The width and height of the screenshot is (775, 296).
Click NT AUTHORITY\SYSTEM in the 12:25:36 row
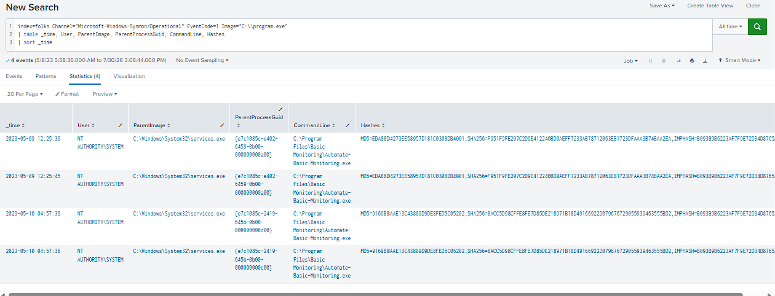[100, 142]
